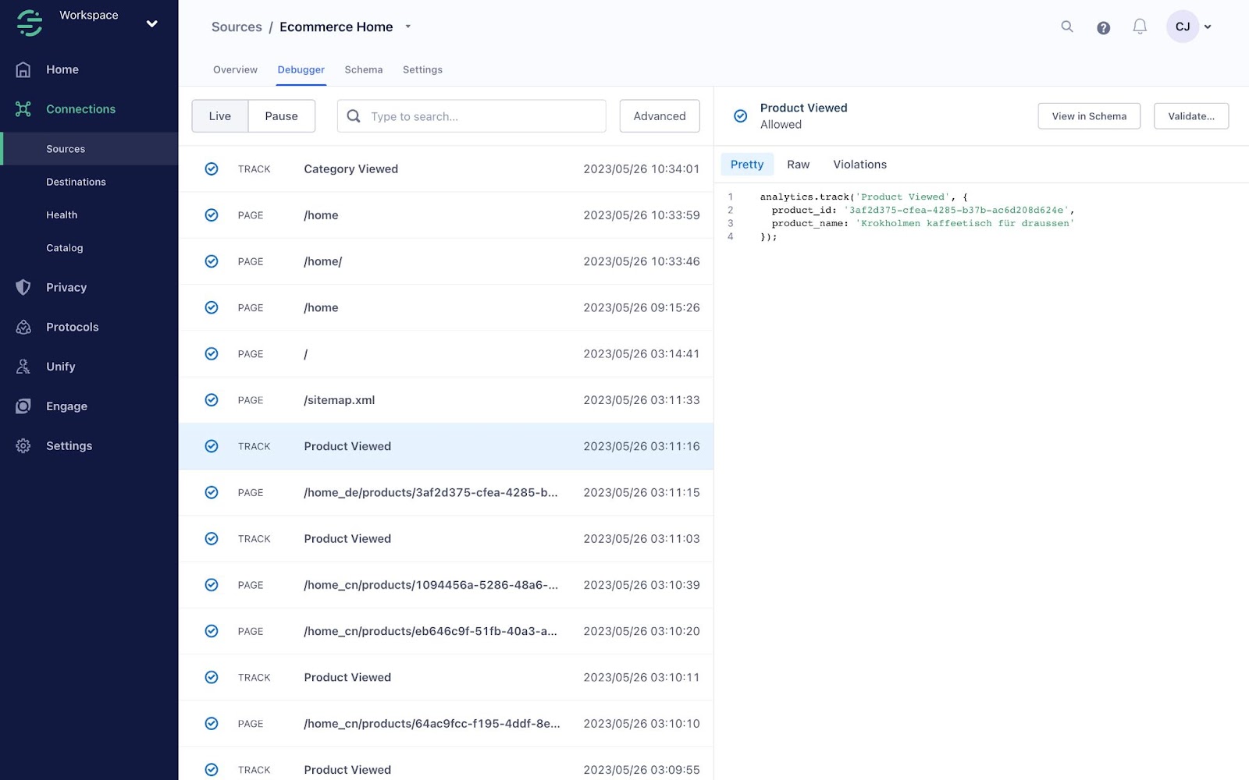Open the Raw view of the event
This screenshot has height=780, width=1249.
tap(798, 164)
